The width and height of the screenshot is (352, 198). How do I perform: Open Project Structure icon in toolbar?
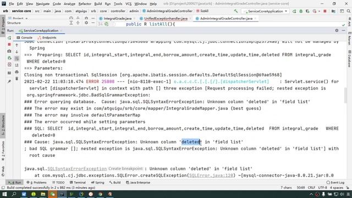pyautogui.click(x=334, y=11)
